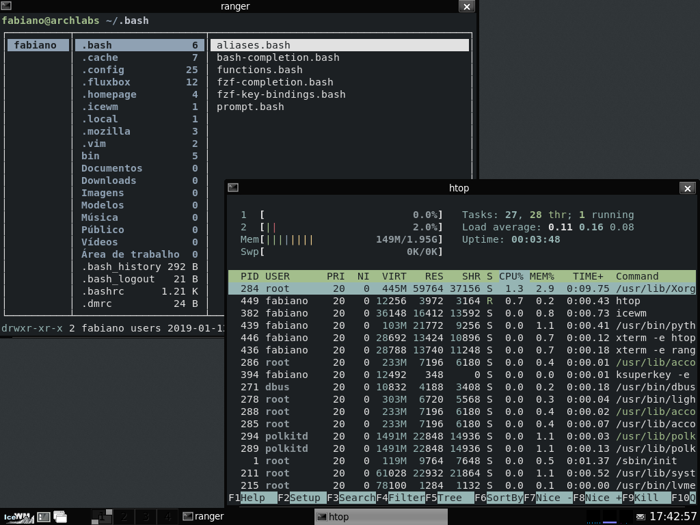
Task: Switch to workspace 4
Action: click(x=167, y=517)
